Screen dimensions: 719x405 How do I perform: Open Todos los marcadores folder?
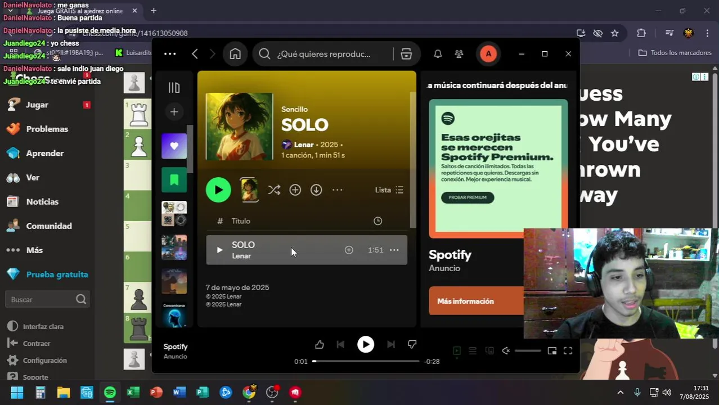675,52
